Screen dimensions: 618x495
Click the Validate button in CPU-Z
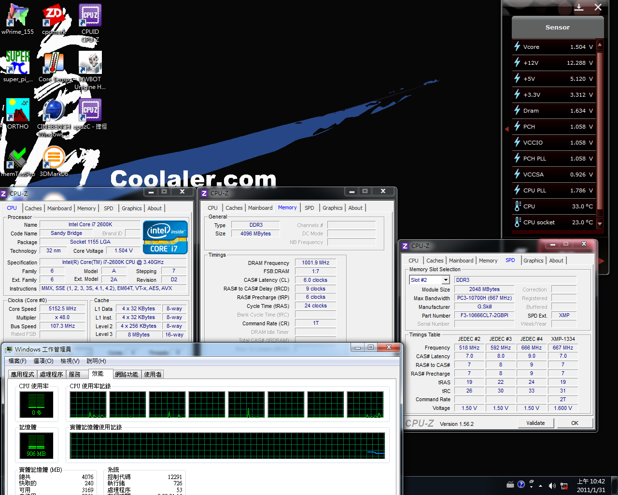(x=535, y=423)
